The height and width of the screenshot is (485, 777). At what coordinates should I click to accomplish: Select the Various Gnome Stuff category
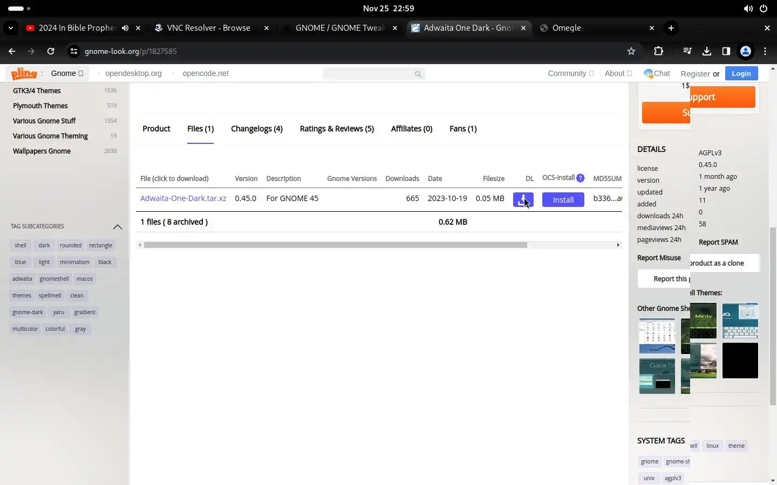click(44, 121)
